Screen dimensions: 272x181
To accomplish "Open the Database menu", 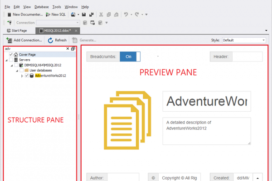I will pyautogui.click(x=41, y=7).
